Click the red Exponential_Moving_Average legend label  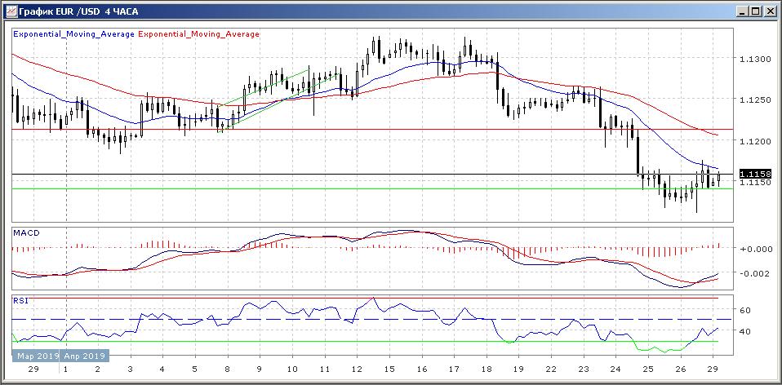tap(198, 34)
